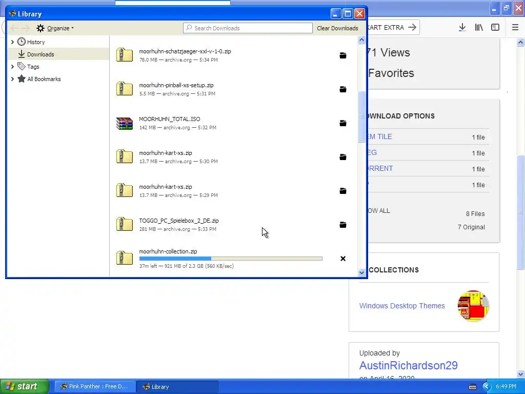Click the '8 Files' text

(x=475, y=214)
